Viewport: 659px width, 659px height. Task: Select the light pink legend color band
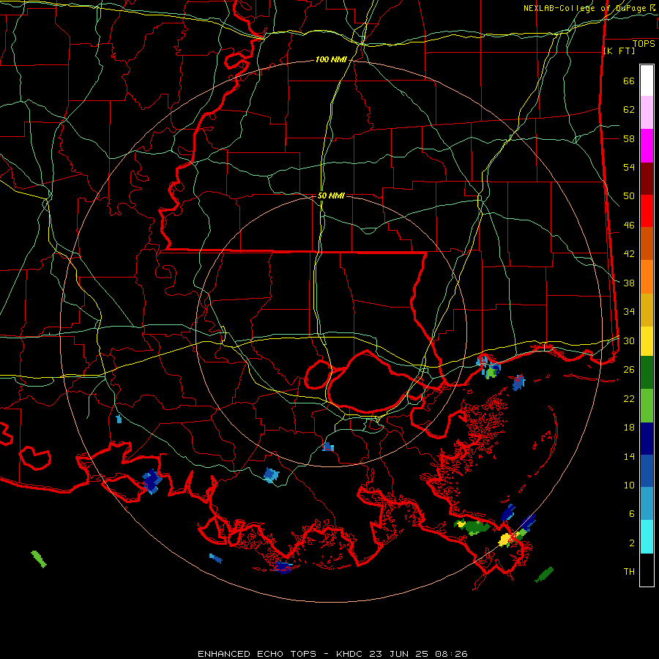point(647,113)
